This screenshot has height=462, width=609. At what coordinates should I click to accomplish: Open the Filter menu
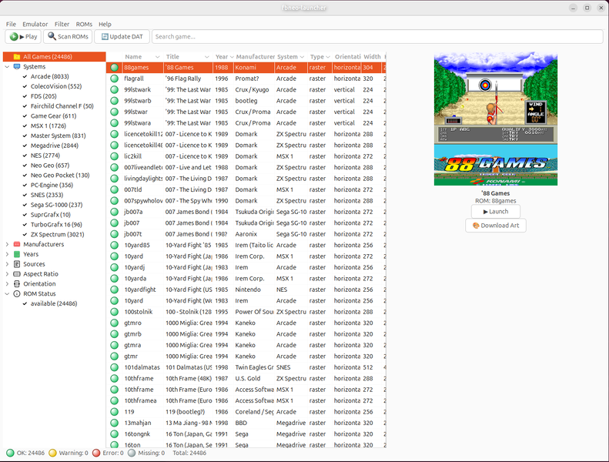pos(62,24)
